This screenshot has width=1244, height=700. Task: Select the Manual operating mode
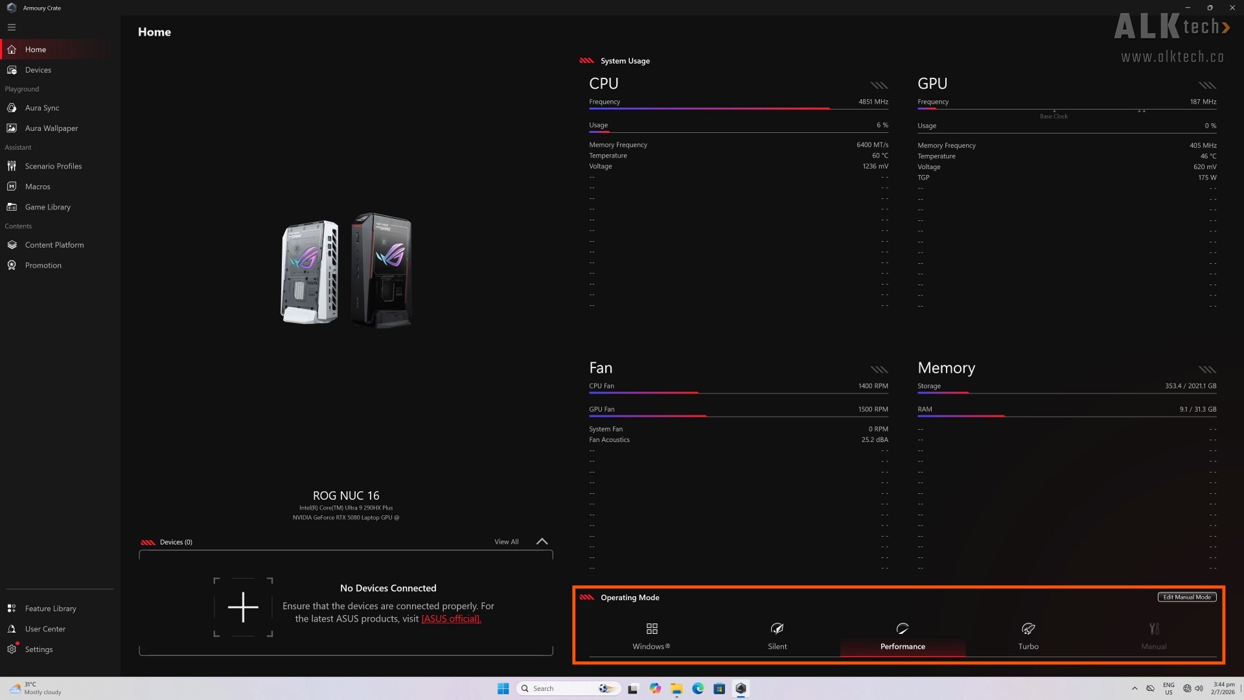[x=1154, y=636]
